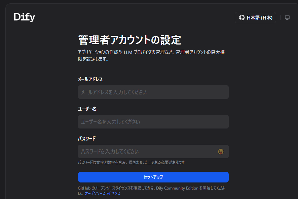This screenshot has width=298, height=199.
Task: Focus the ユーザー名 input field
Action: click(x=153, y=122)
